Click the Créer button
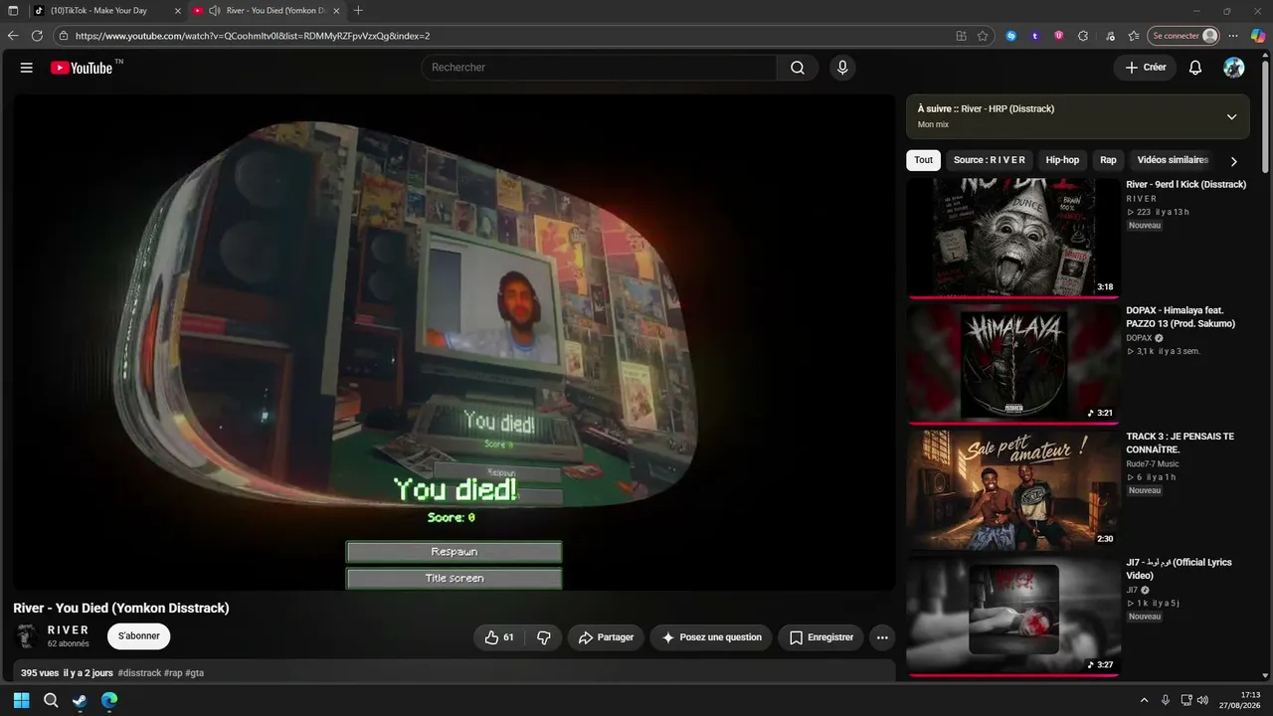The image size is (1273, 716). coord(1145,68)
